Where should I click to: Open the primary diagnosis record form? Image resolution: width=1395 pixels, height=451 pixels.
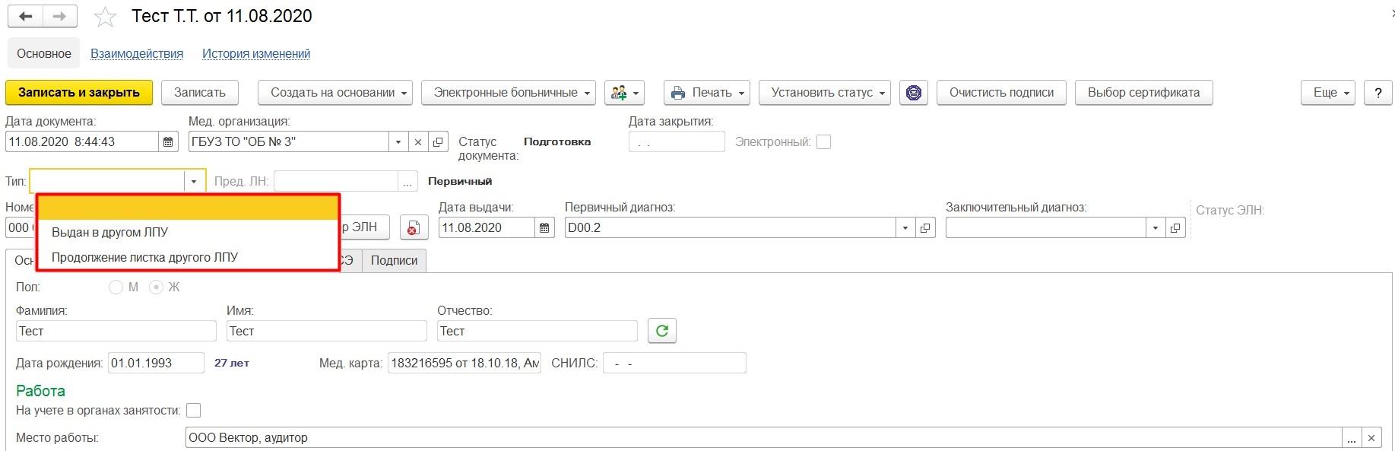[x=925, y=228]
